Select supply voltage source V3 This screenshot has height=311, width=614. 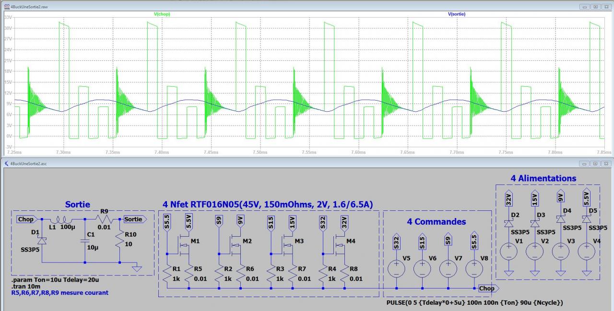560,251
